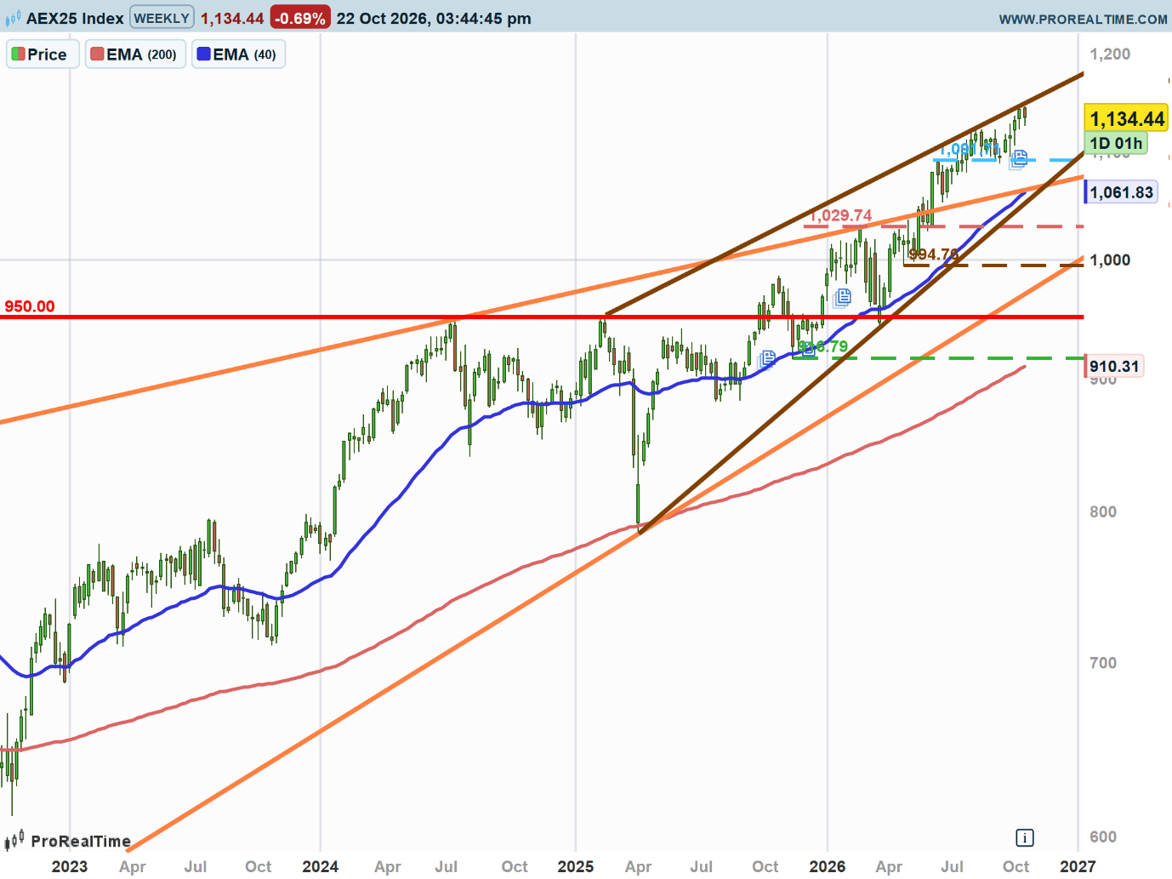
Task: Click the ProRealTime logo icon
Action: [x=14, y=841]
